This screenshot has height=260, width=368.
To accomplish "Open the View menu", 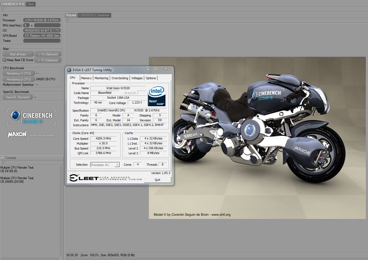I will coord(31,4).
